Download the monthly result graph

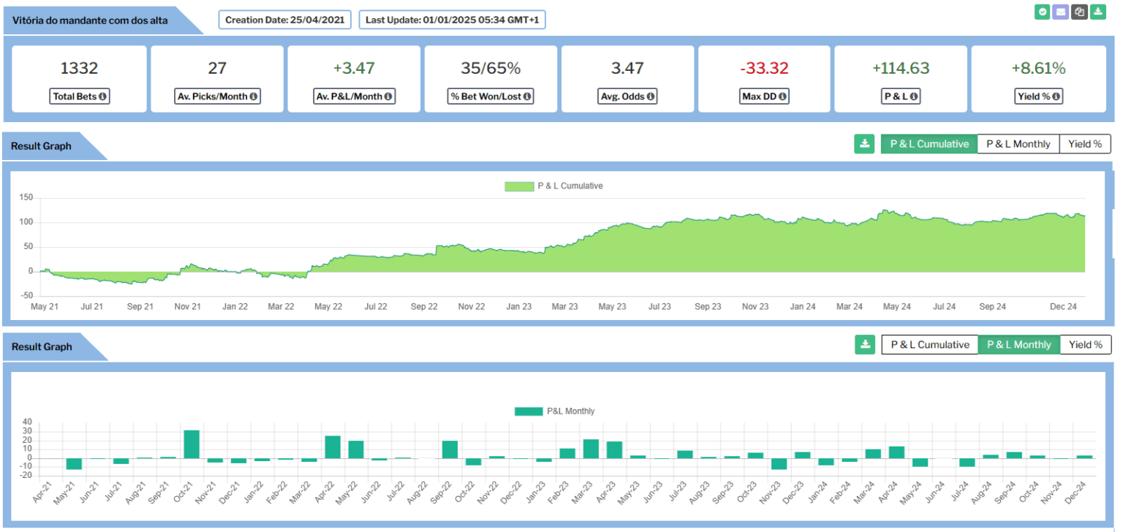point(864,345)
